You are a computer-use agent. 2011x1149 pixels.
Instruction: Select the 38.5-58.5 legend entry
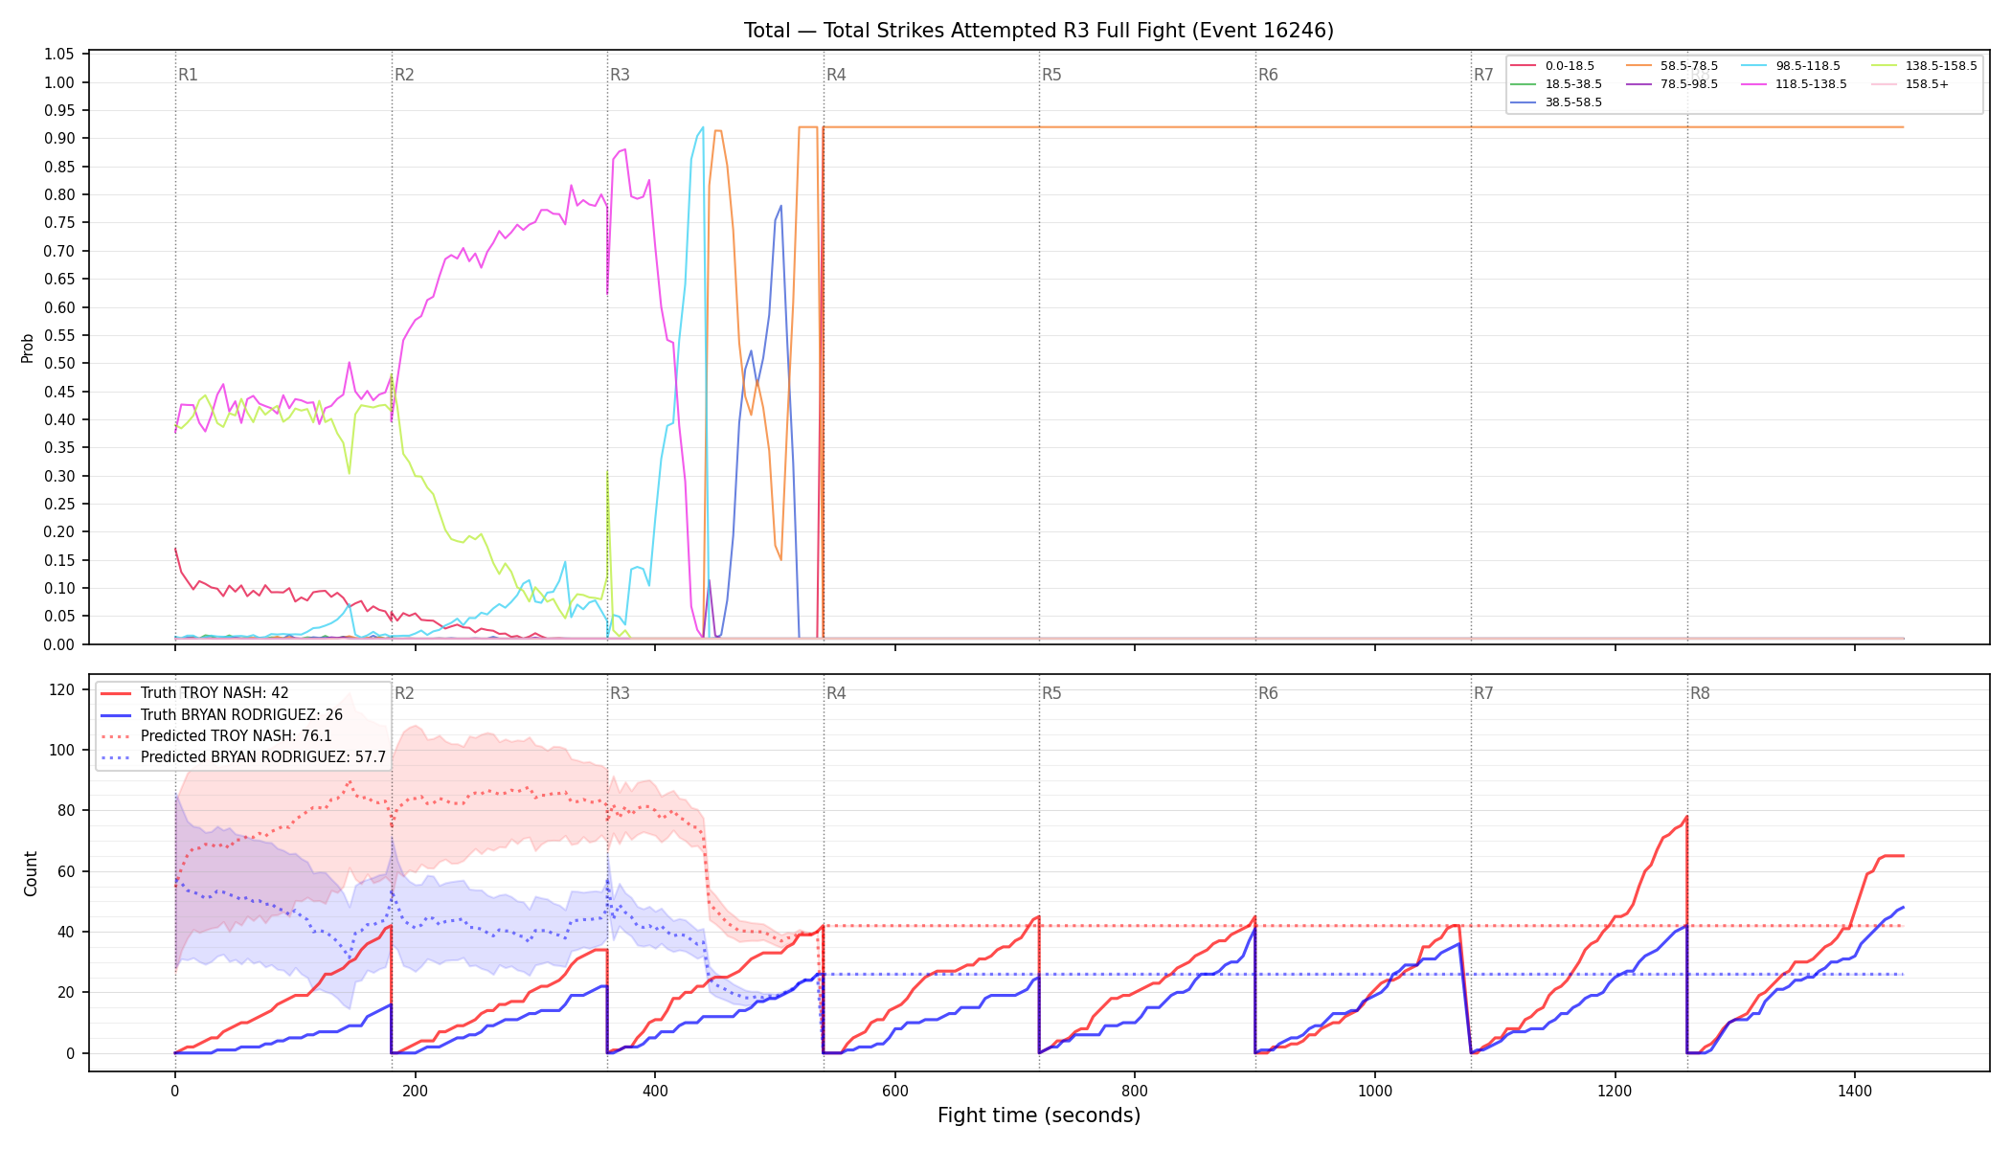click(x=1556, y=102)
